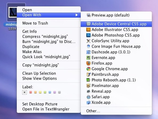Select the no-label X box
The width and height of the screenshot is (158, 119).
pos(25,92)
